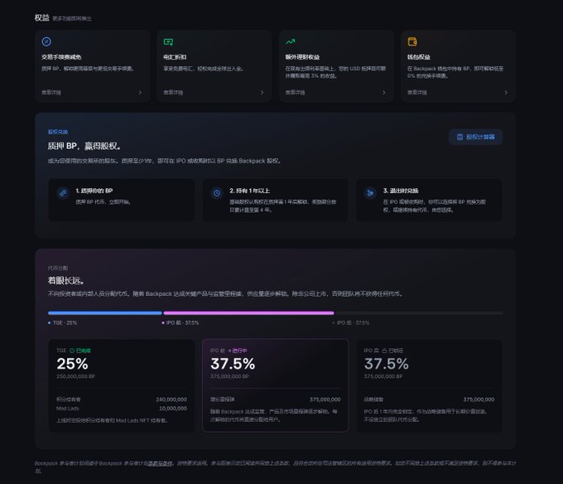563x484 pixels.
Task: View 查看详情 under 额外理财收益
Action: pyautogui.click(x=295, y=92)
